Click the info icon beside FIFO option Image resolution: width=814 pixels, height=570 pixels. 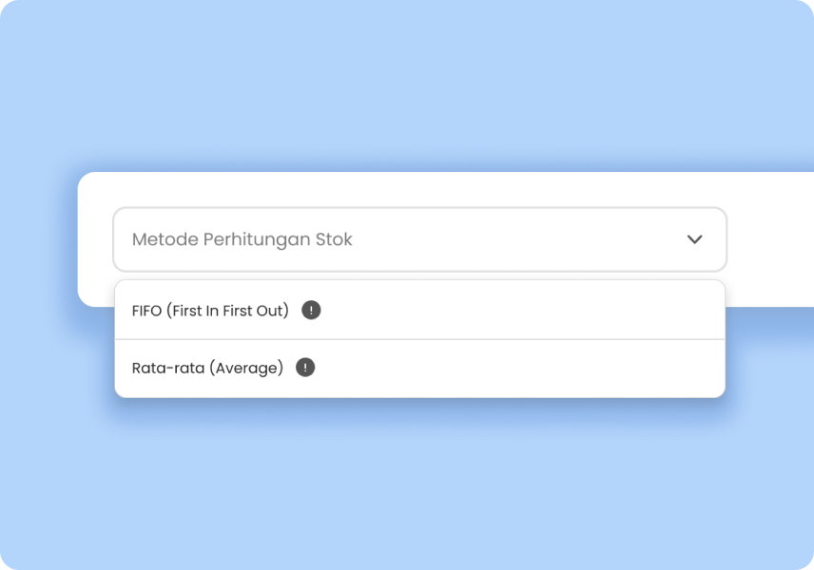pyautogui.click(x=311, y=310)
